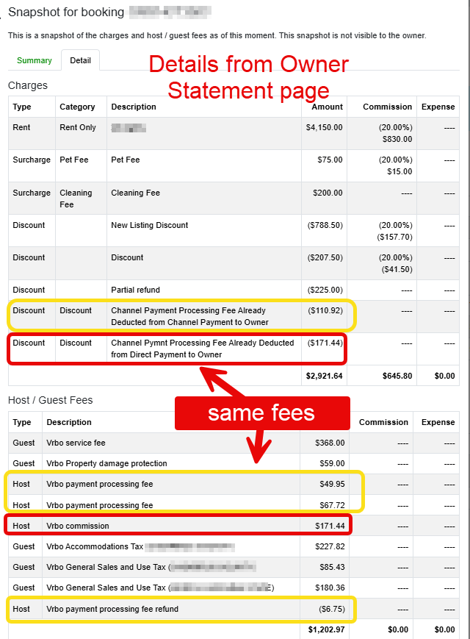Click the Vrbo service fee row description
Viewport: 470px width, 639px height.
coord(76,443)
